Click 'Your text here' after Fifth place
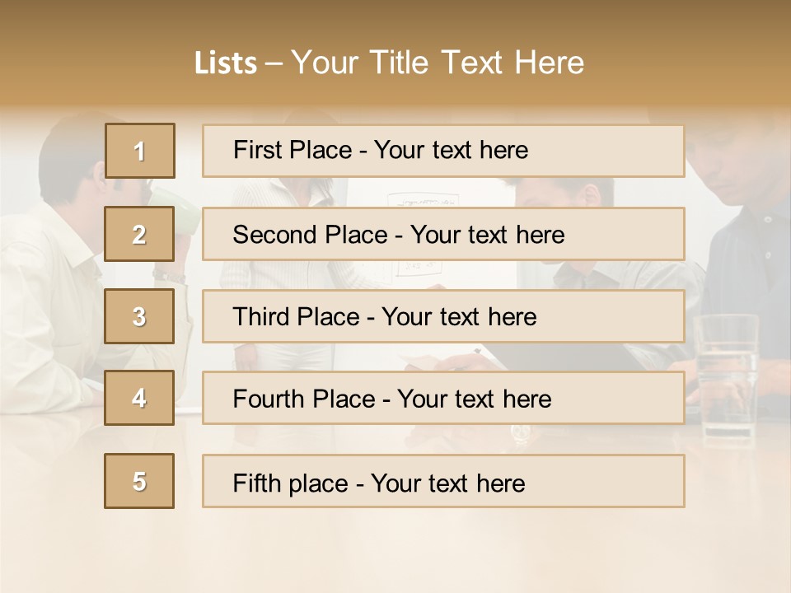This screenshot has width=791, height=593. pyautogui.click(x=448, y=483)
